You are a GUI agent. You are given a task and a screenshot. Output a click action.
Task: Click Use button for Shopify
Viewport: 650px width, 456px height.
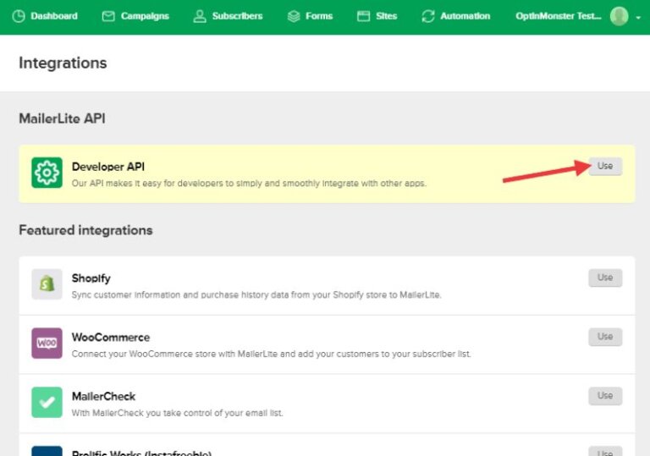pyautogui.click(x=605, y=277)
